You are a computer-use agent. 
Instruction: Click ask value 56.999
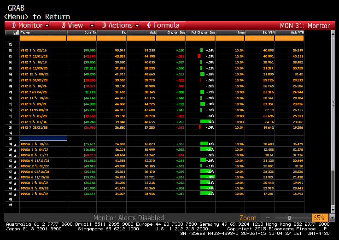(x=150, y=150)
